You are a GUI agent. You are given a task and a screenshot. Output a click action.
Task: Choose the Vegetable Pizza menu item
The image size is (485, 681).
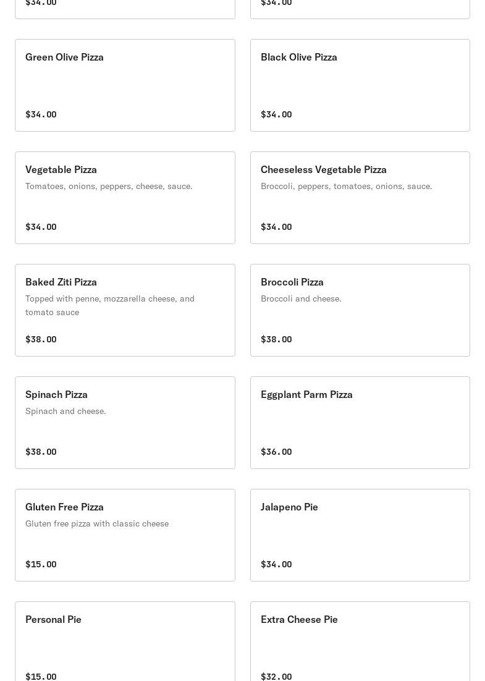pos(125,198)
